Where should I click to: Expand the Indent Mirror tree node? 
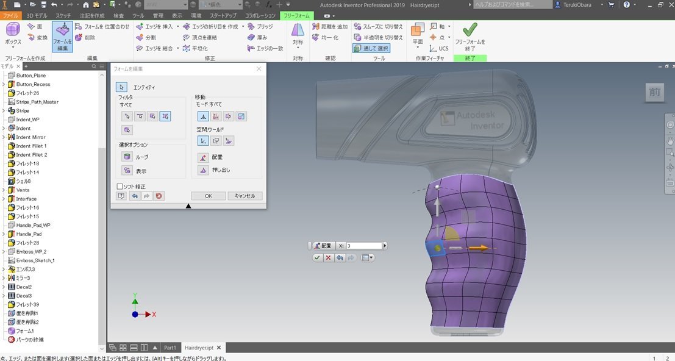click(x=4, y=137)
